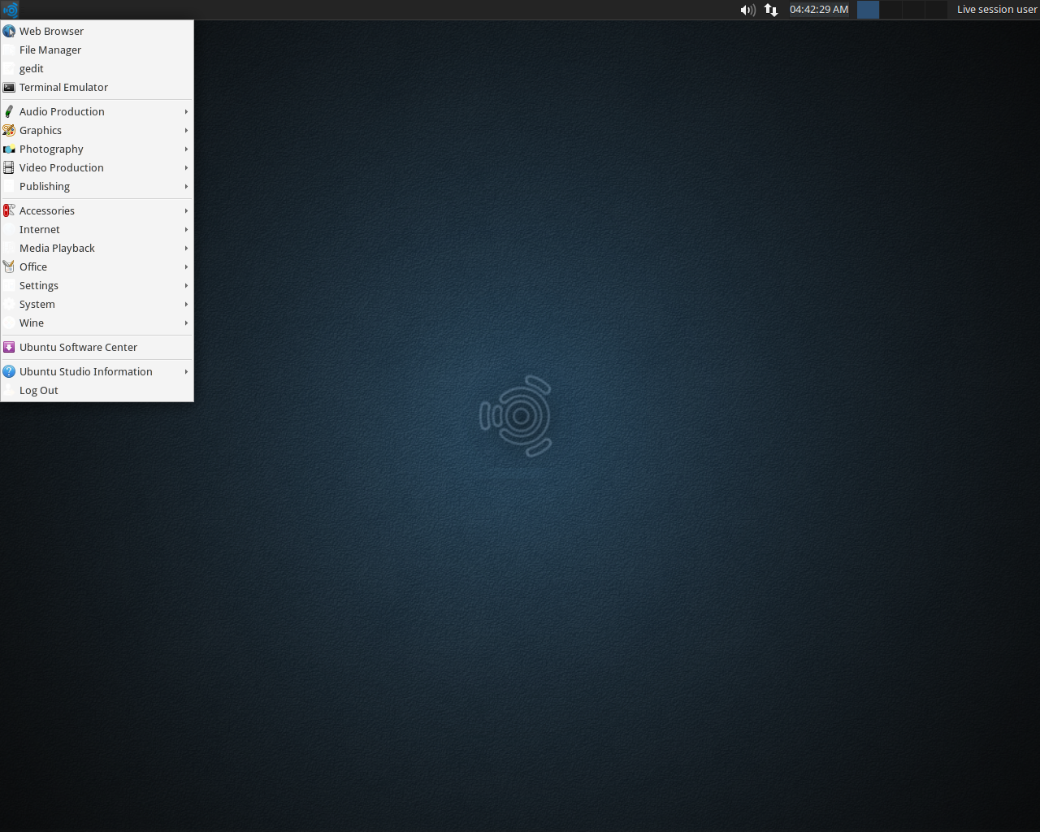Click the Ubuntu Software Center icon

(9, 347)
